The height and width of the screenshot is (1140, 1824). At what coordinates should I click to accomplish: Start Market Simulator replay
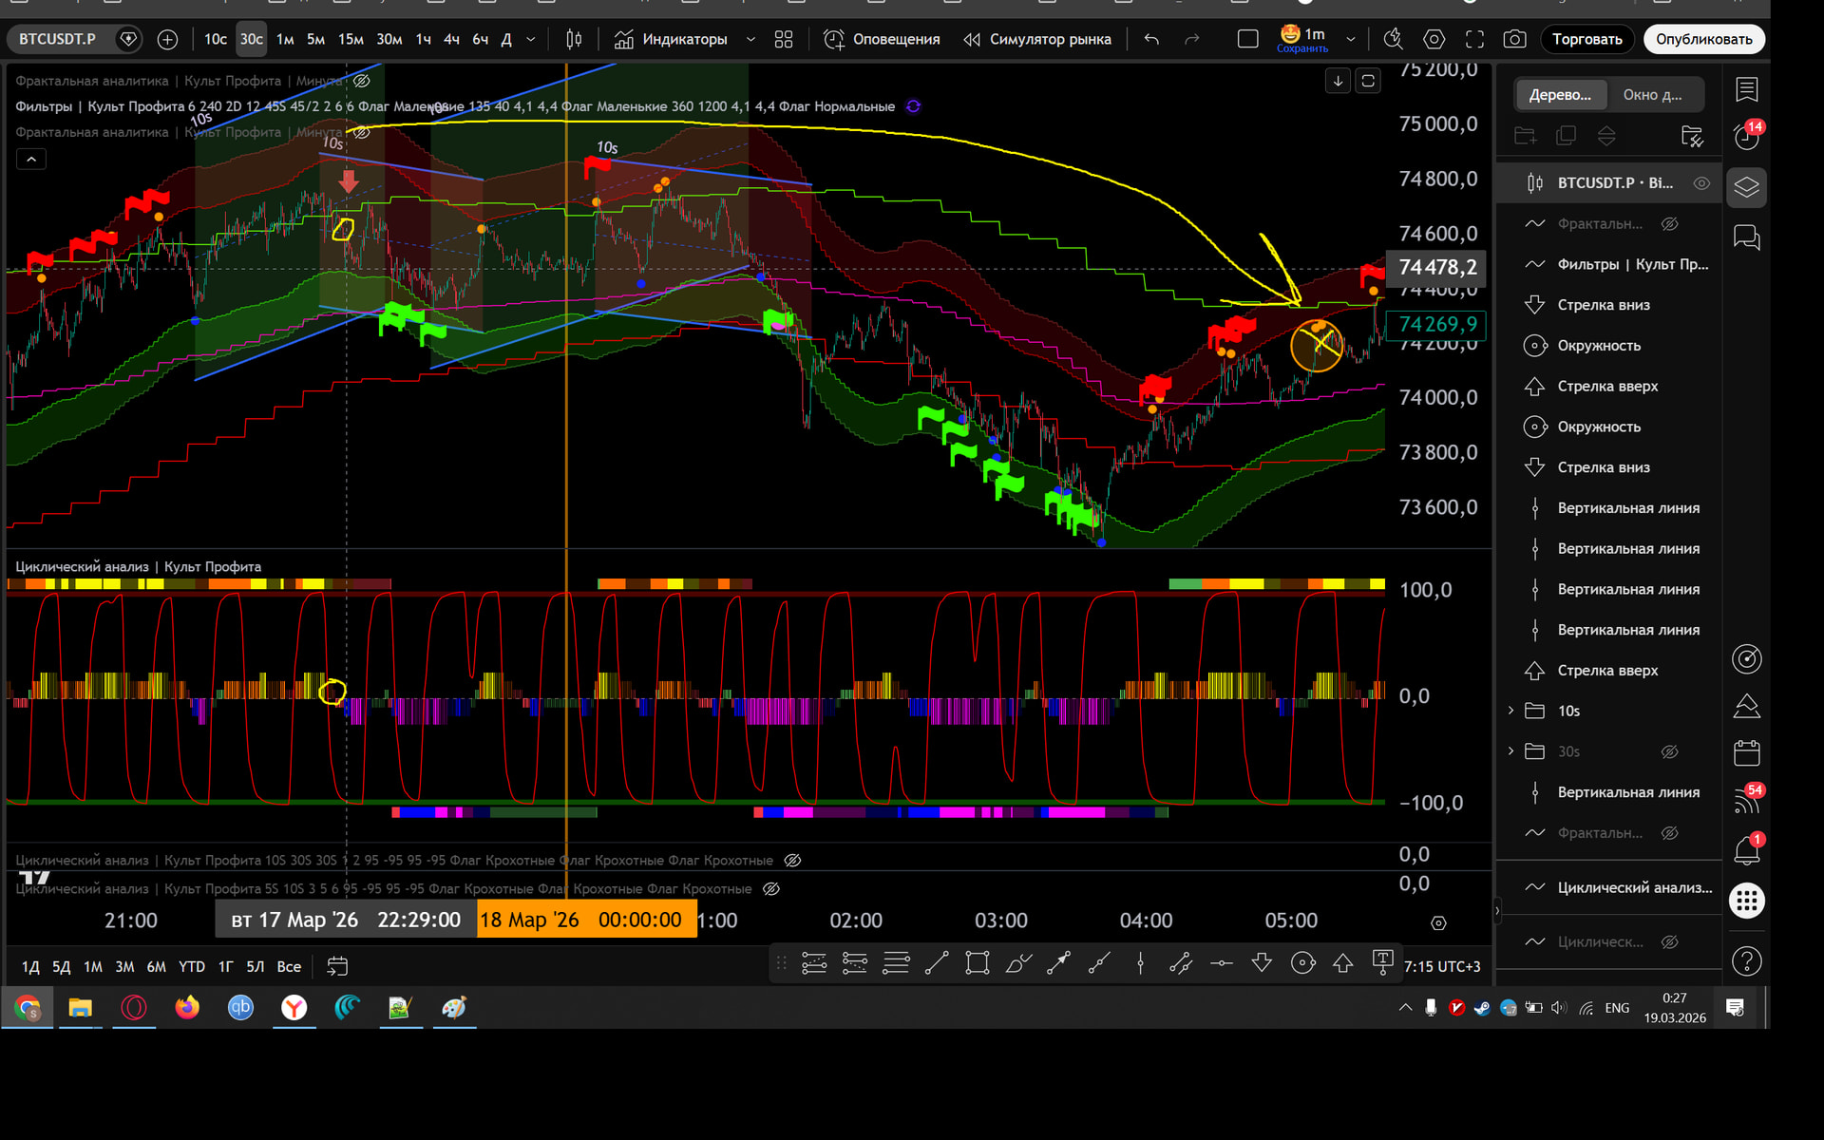pyautogui.click(x=1037, y=39)
